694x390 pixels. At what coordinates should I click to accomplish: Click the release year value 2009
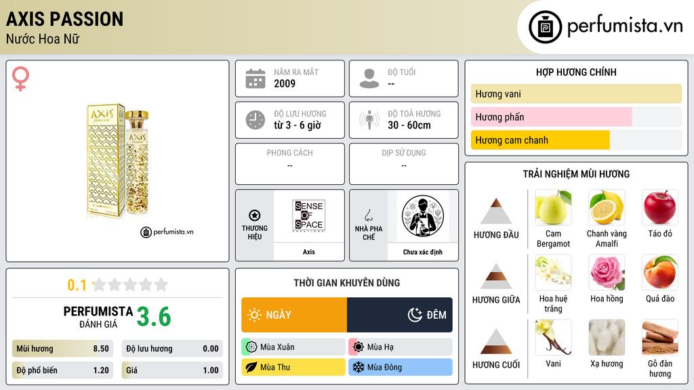(x=285, y=83)
